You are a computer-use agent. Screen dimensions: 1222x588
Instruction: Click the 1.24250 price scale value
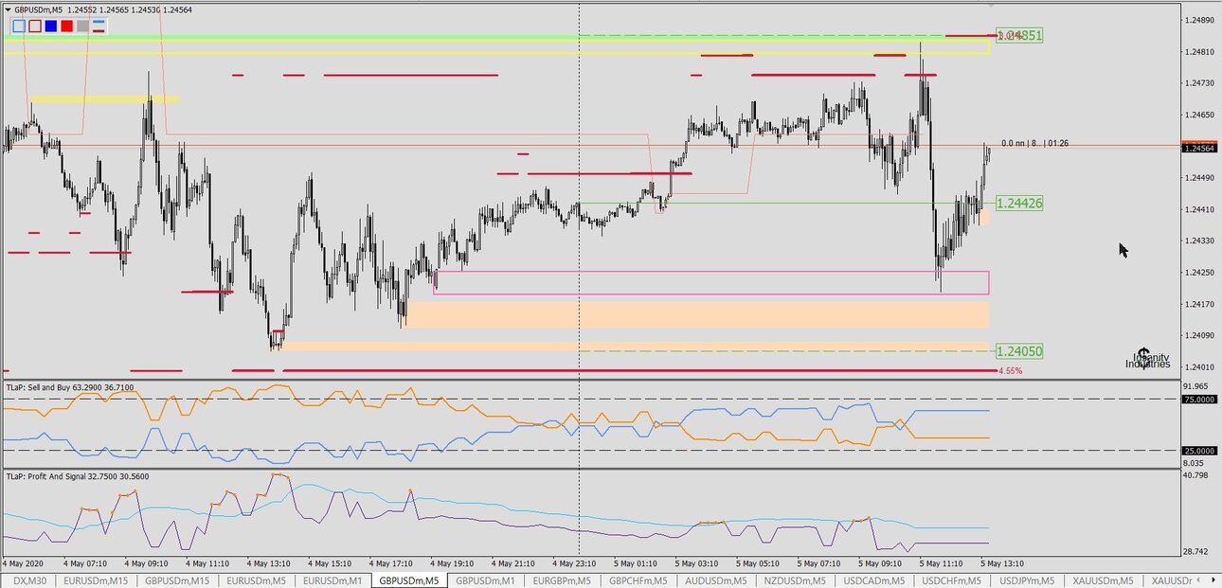(x=1198, y=273)
